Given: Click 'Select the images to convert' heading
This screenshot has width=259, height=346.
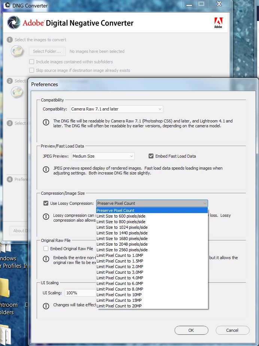Looking at the screenshot, I should 40,40.
